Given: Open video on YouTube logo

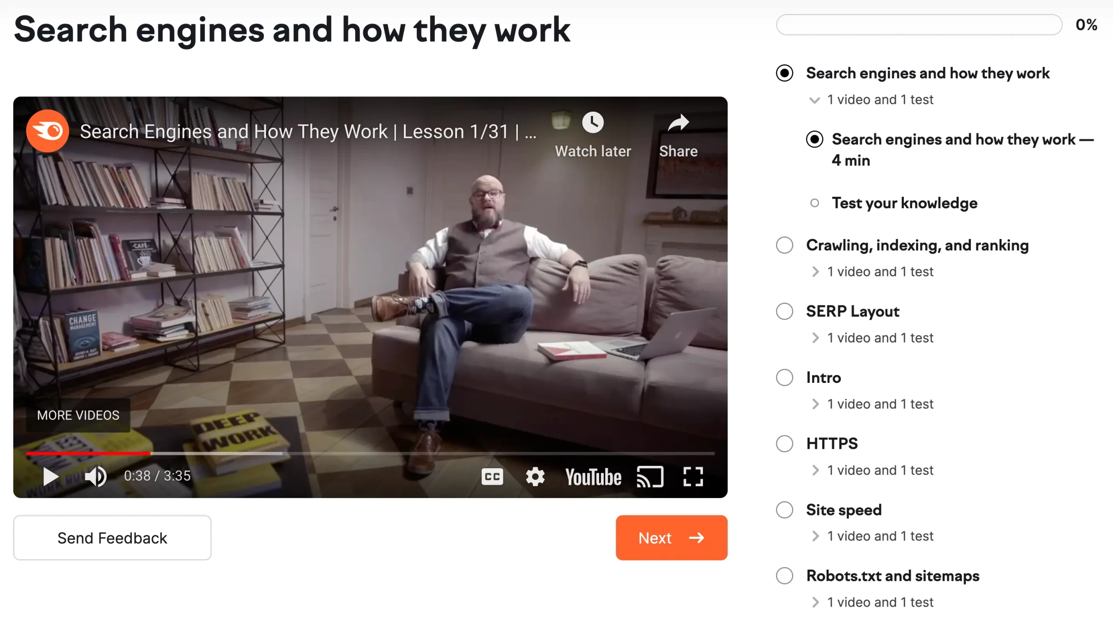Looking at the screenshot, I should (593, 477).
